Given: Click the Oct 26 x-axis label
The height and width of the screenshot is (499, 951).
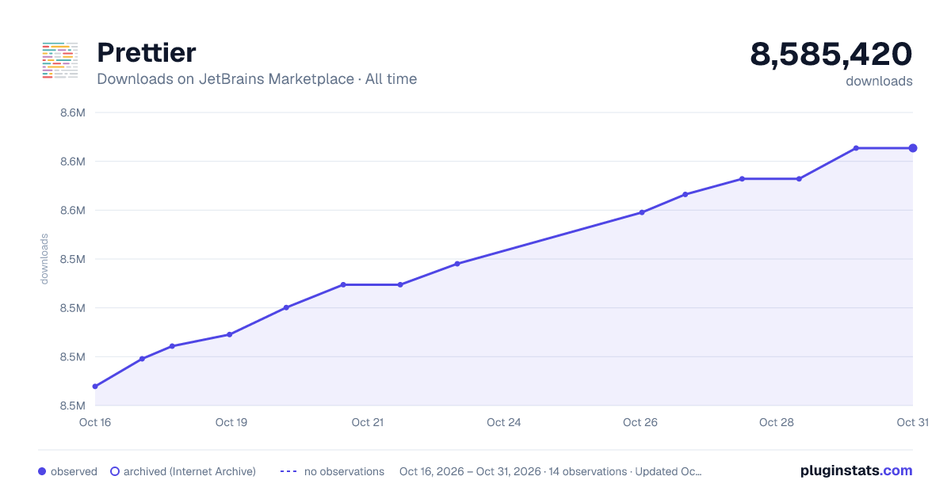Looking at the screenshot, I should (640, 422).
